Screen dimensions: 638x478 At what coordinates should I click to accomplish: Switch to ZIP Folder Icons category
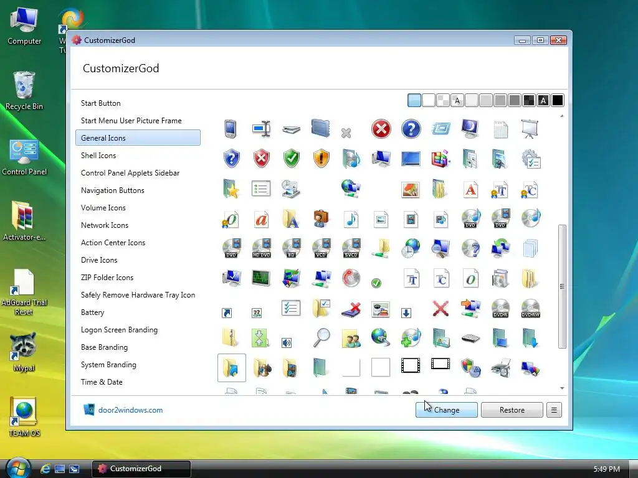pos(107,278)
